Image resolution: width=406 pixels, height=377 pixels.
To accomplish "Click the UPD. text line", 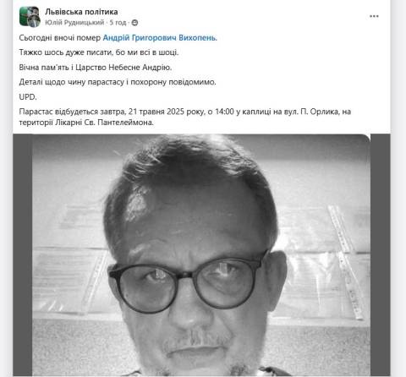I will click(x=28, y=97).
